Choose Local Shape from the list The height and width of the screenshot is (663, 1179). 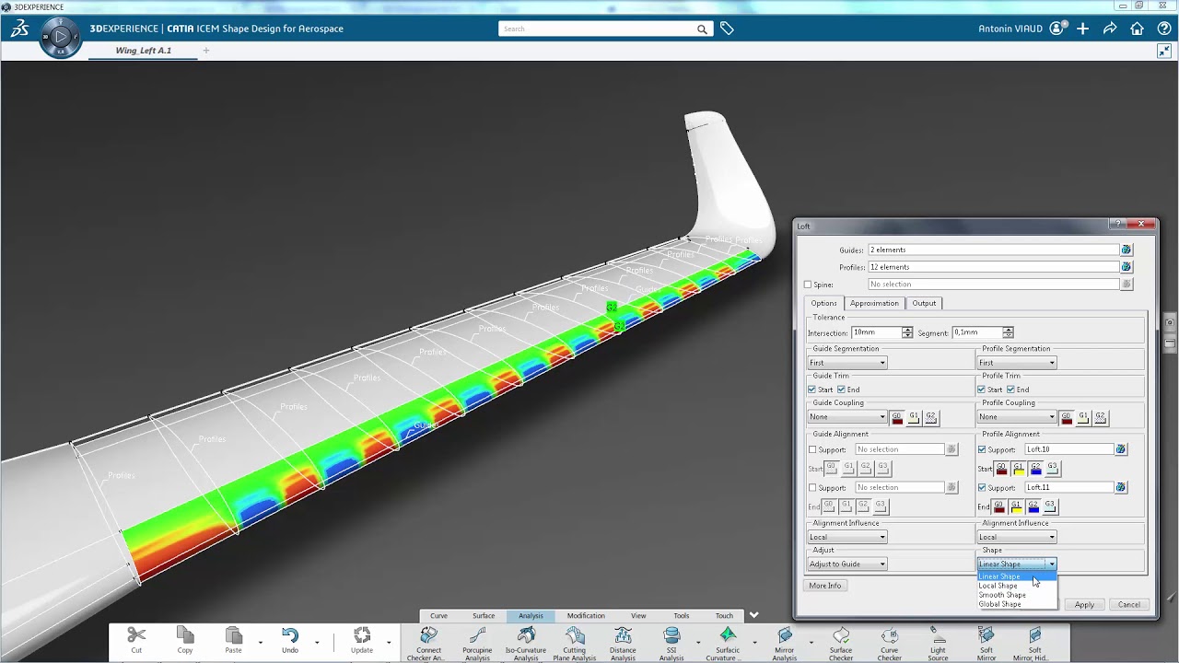click(1017, 586)
